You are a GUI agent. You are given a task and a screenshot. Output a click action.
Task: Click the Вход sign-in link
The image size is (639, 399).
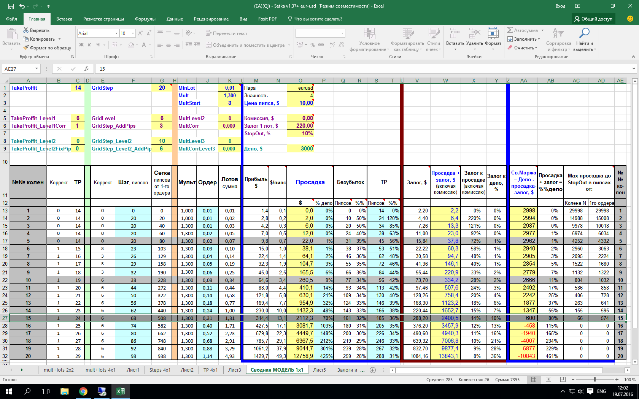pyautogui.click(x=560, y=6)
